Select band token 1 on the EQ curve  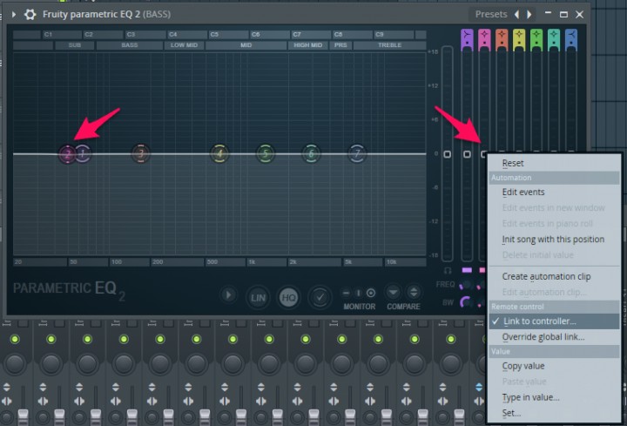pos(83,153)
